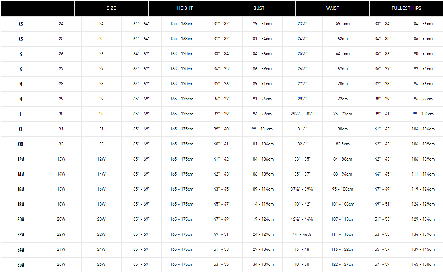
Task: Click the 16W row label
Action: pyautogui.click(x=21, y=190)
